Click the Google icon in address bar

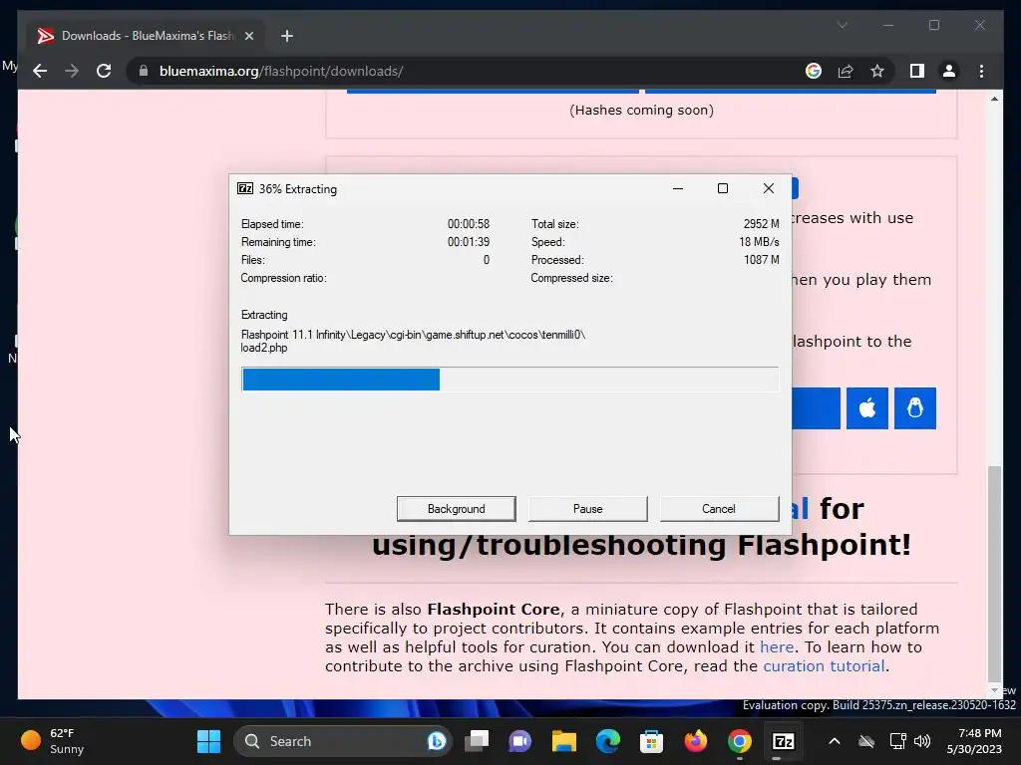pyautogui.click(x=814, y=71)
